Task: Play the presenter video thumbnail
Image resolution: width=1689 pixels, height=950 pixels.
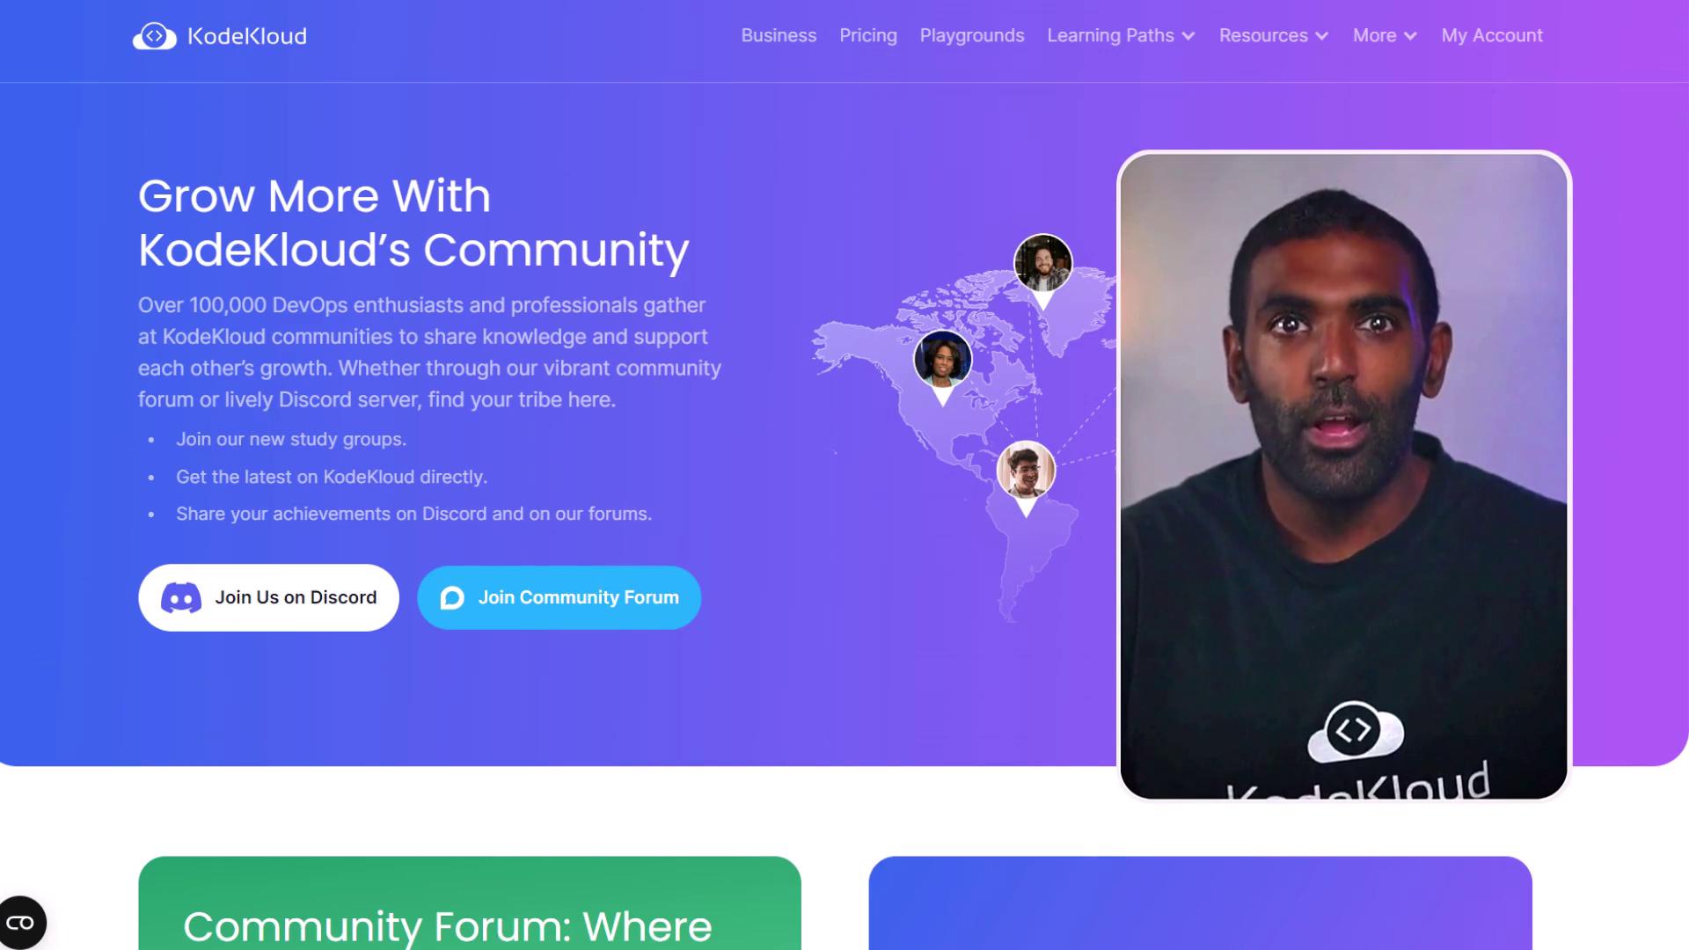Action: [x=1344, y=476]
